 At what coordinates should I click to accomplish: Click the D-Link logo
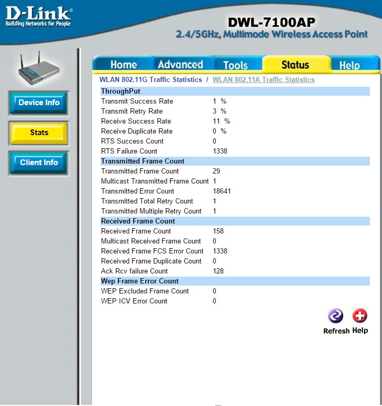[x=38, y=17]
